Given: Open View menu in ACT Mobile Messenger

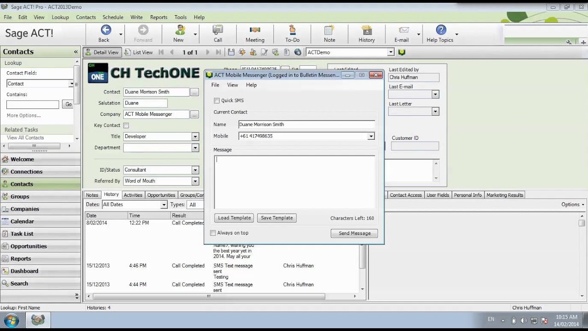Looking at the screenshot, I should tap(232, 85).
